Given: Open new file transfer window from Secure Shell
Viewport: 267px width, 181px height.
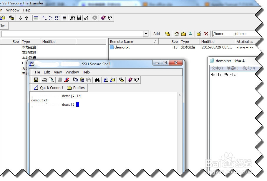Looking at the screenshot, I should pyautogui.click(x=112, y=80).
